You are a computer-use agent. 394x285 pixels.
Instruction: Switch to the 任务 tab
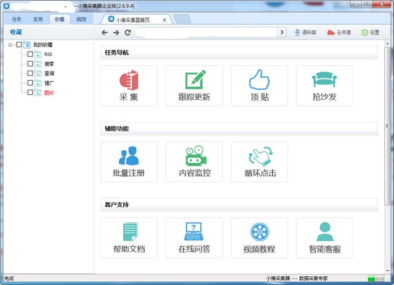pyautogui.click(x=17, y=19)
